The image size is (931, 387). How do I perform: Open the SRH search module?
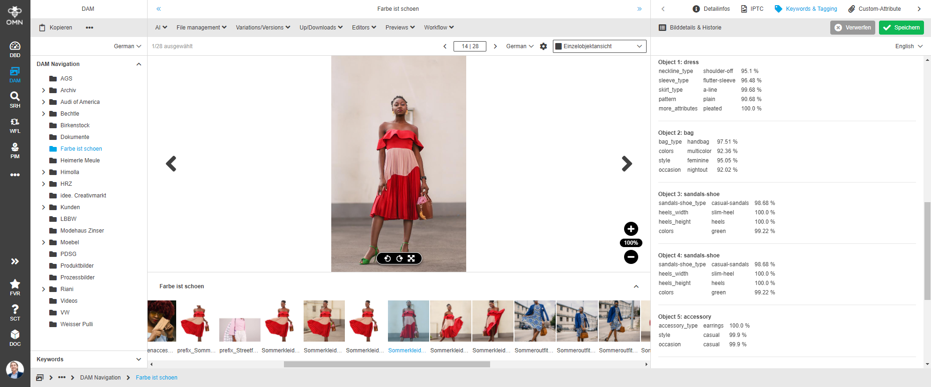tap(15, 100)
